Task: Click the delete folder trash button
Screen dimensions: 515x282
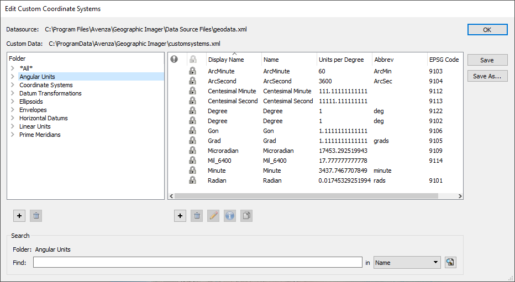Action: click(36, 216)
